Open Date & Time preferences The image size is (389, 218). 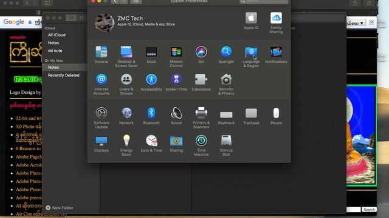coord(151,144)
